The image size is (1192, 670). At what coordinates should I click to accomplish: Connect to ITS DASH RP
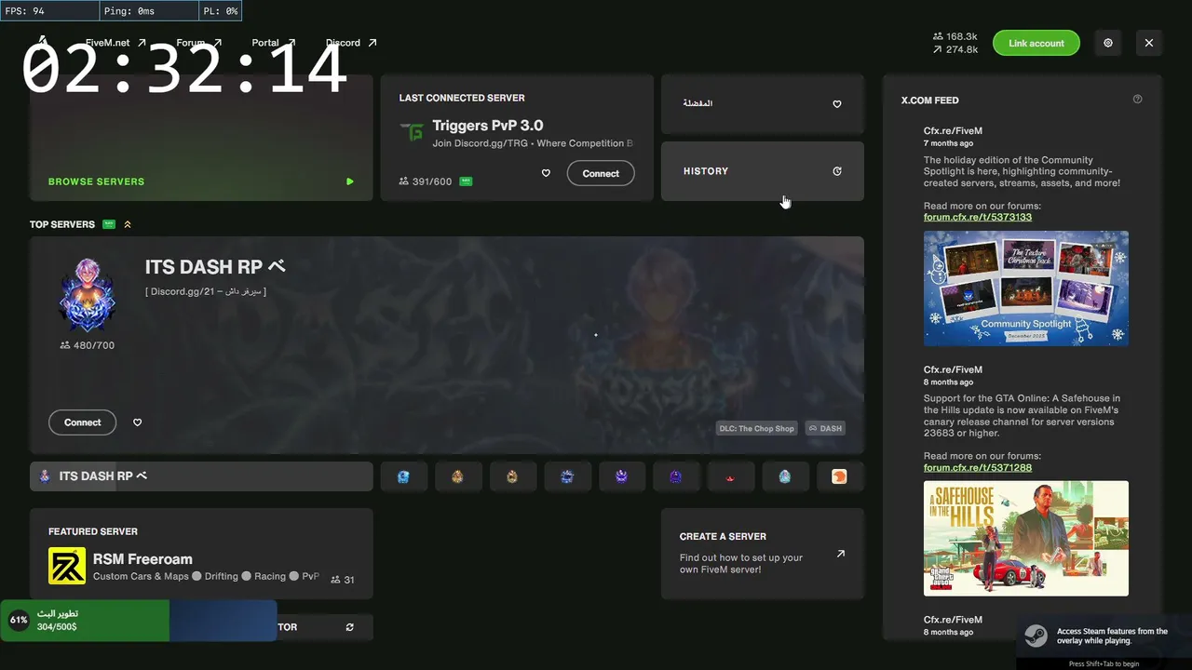82,422
